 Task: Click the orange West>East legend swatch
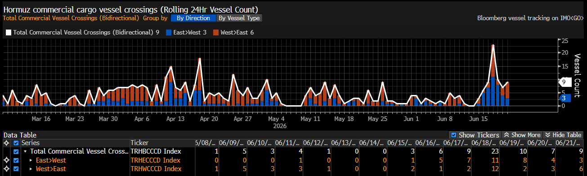(x=215, y=32)
